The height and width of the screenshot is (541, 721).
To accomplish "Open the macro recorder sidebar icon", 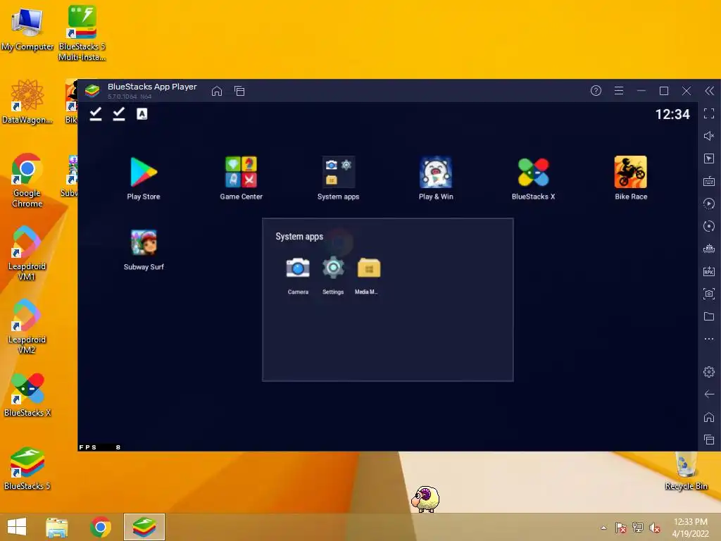I will click(x=709, y=204).
